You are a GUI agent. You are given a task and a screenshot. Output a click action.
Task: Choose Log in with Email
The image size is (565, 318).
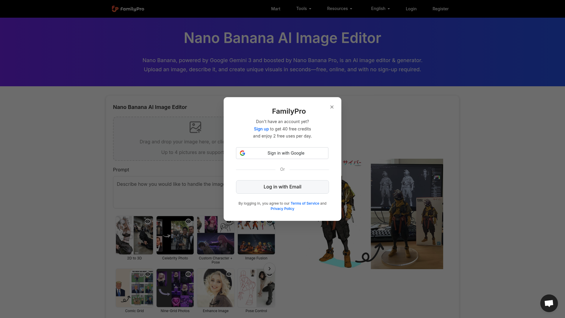(282, 187)
